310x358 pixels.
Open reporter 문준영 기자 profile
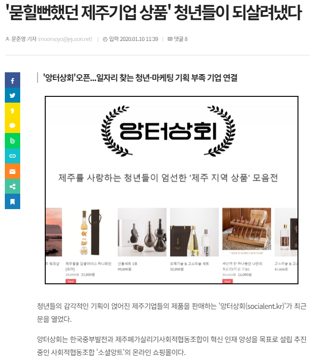coord(24,39)
